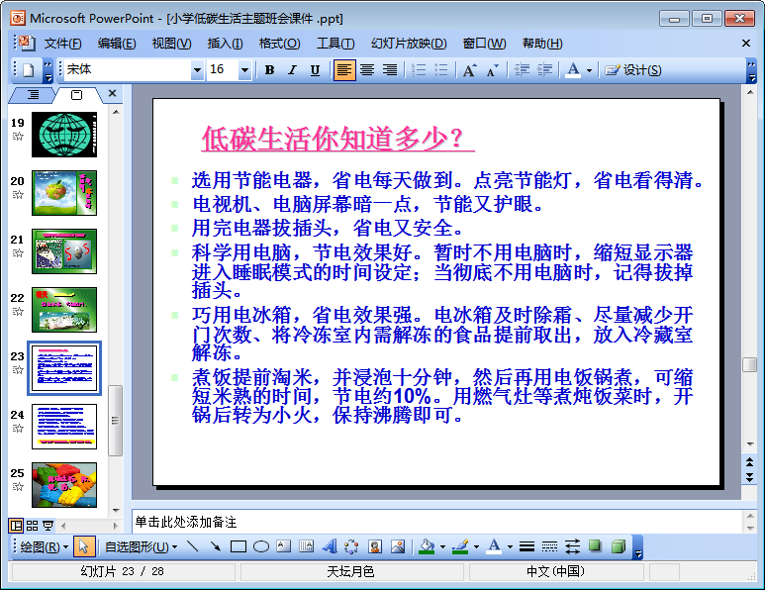The height and width of the screenshot is (590, 765).
Task: Select the Arrow drawing tool
Action: (215, 546)
